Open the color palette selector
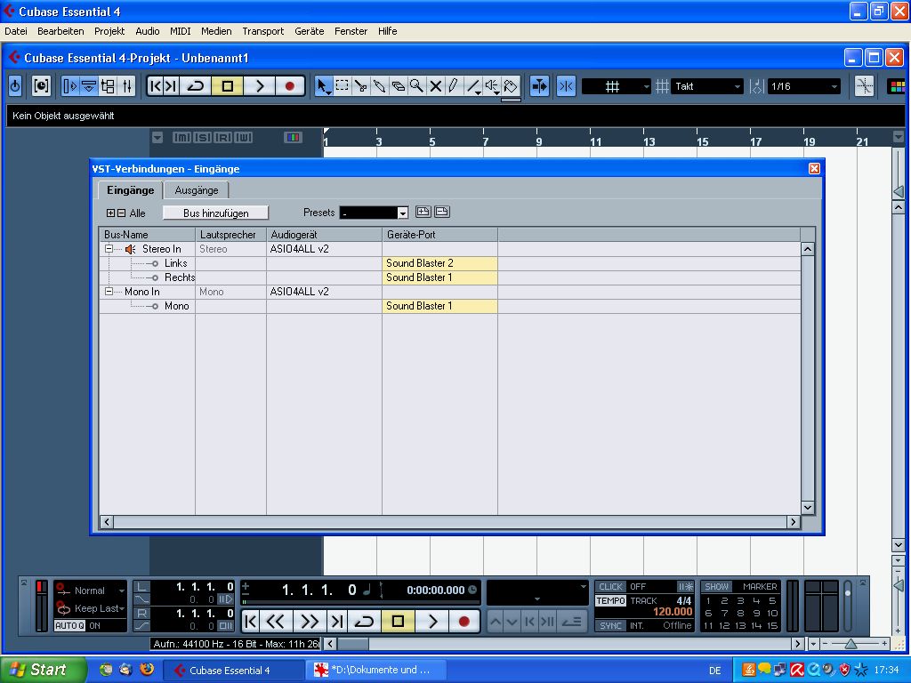911x683 pixels. pos(898,86)
